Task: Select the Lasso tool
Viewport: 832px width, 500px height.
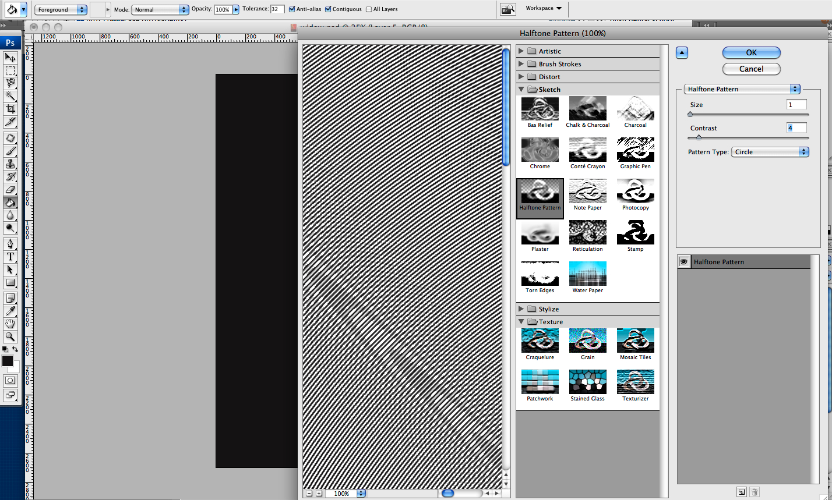Action: click(x=10, y=83)
